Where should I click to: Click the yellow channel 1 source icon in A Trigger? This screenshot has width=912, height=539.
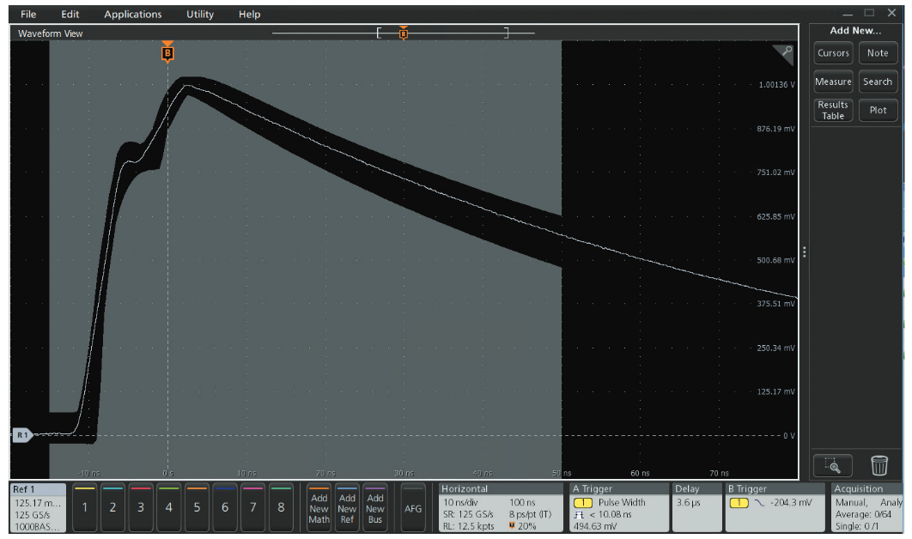pos(583,502)
